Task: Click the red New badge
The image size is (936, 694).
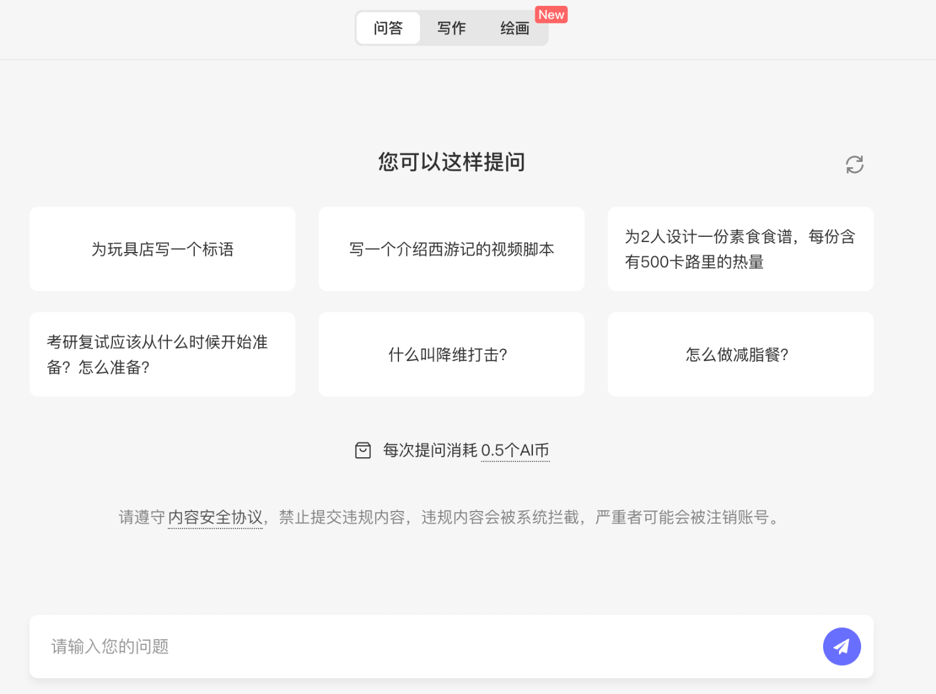Action: pos(550,14)
